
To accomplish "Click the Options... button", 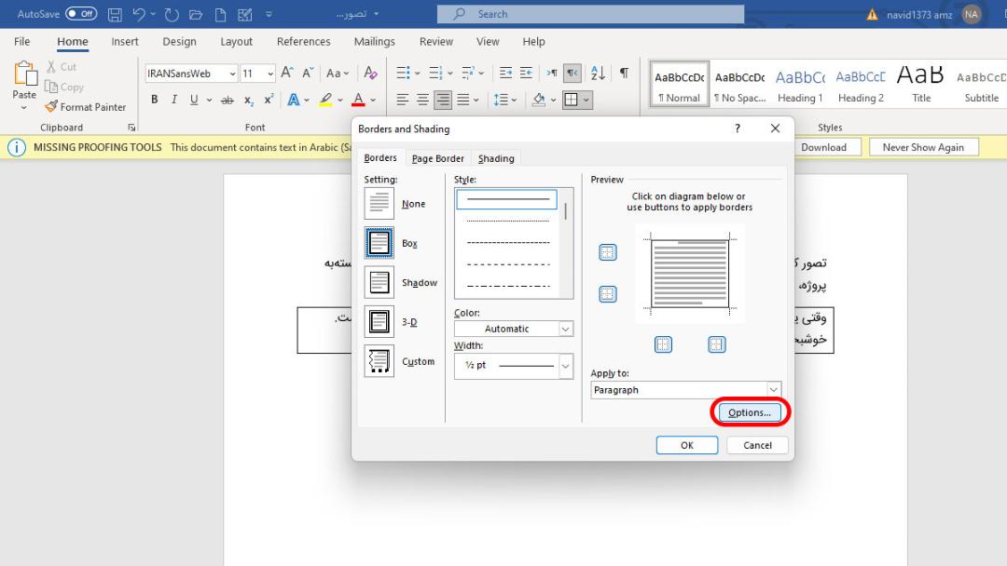I will coord(750,412).
